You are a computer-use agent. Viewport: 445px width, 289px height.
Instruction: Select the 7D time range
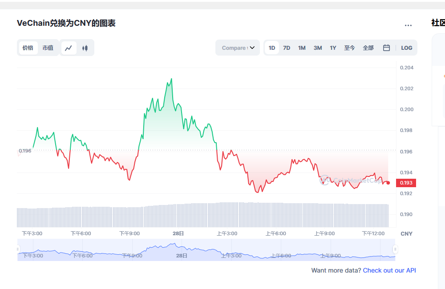(287, 48)
